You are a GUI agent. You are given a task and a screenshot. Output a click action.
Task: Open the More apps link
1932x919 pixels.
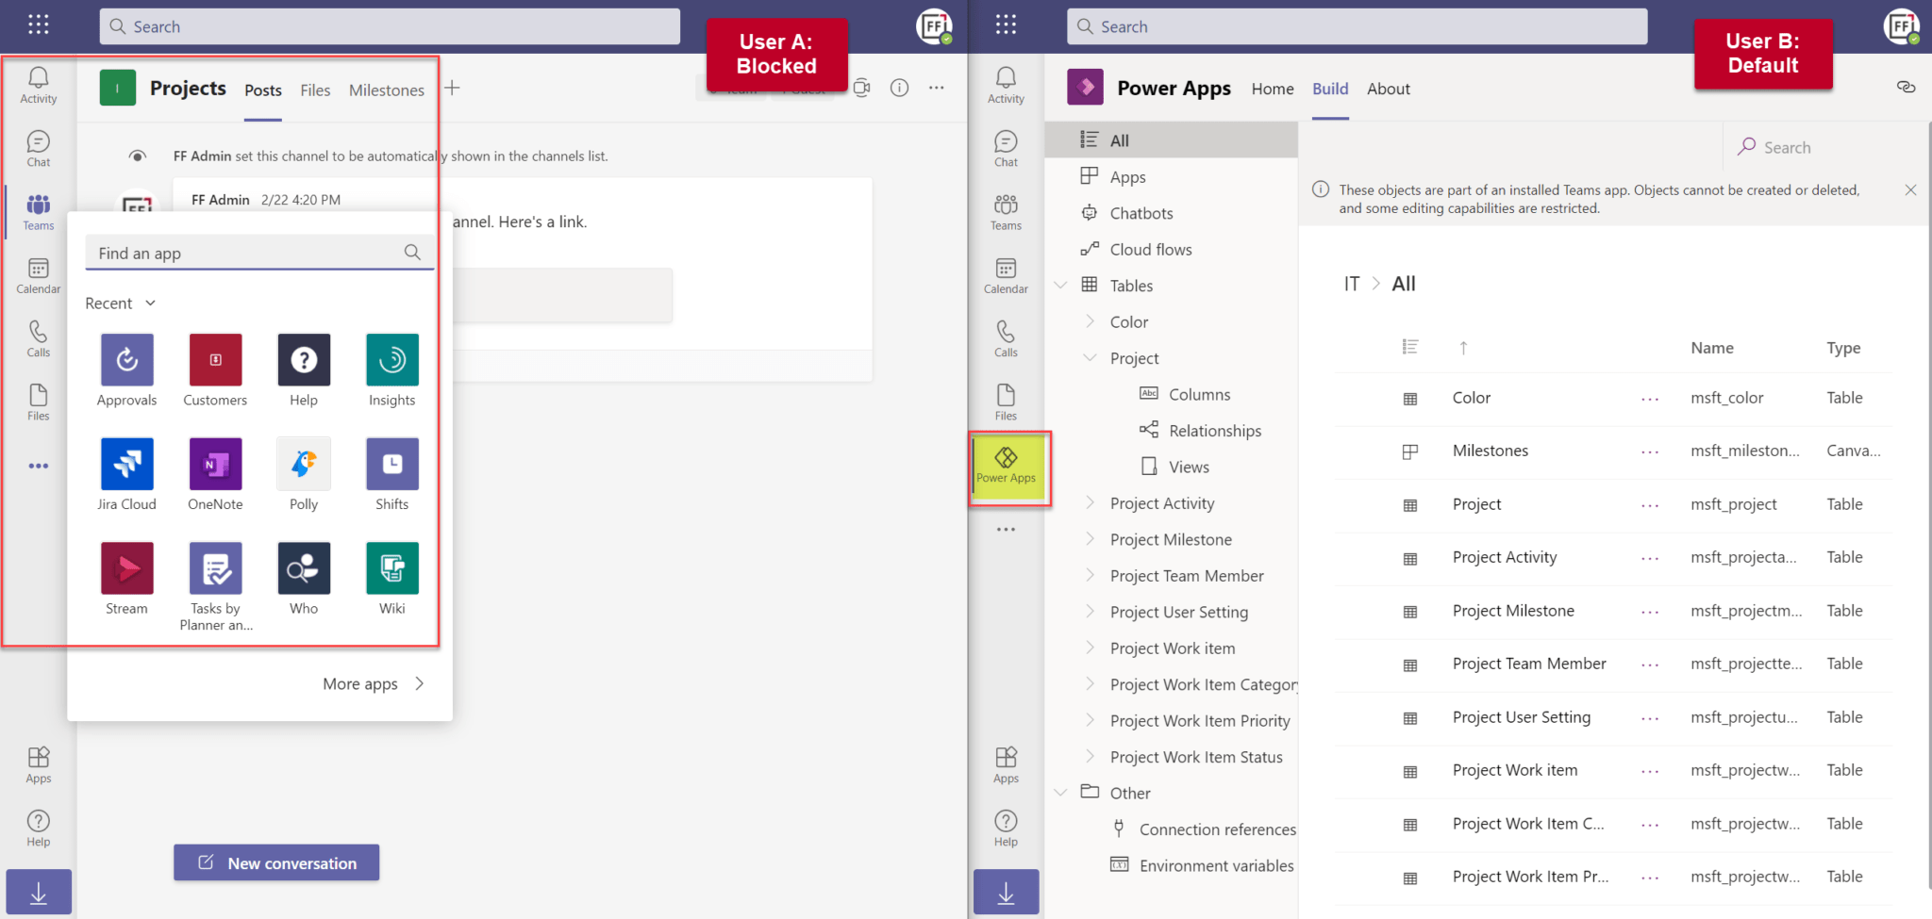[x=359, y=683]
